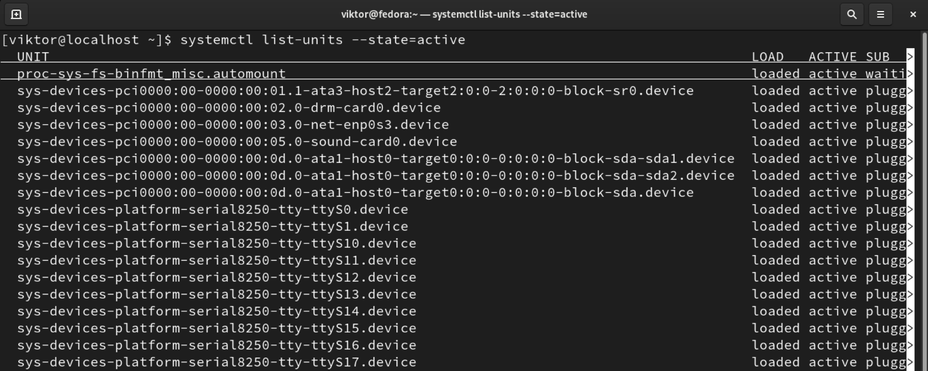Click the typed systemctl list-units command
This screenshot has height=371, width=928.
point(322,40)
